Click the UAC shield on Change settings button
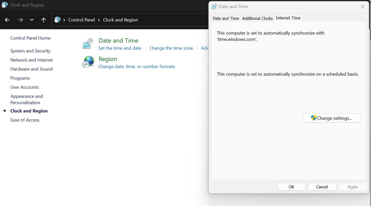The width and height of the screenshot is (371, 206). 313,118
